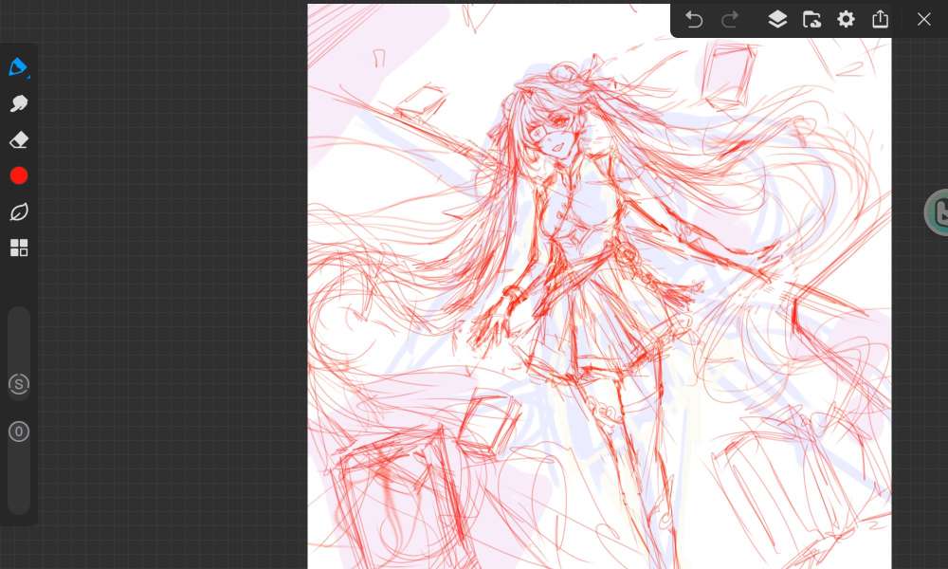
Task: Open the layers panel
Action: pos(777,19)
